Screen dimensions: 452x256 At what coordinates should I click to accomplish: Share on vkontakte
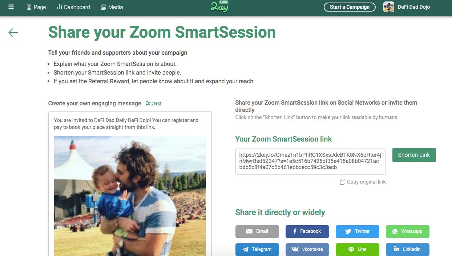pyautogui.click(x=307, y=249)
